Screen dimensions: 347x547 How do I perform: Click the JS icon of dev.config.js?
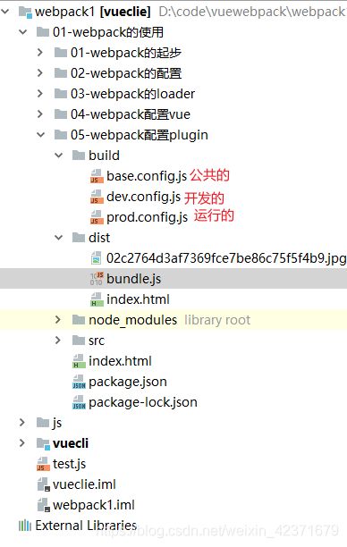[97, 197]
